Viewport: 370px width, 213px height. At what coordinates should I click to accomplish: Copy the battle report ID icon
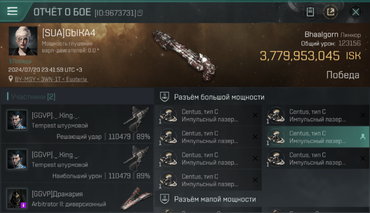tap(140, 13)
